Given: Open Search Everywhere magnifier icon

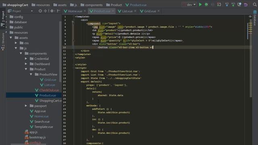Looking at the screenshot, I should 255,4.
